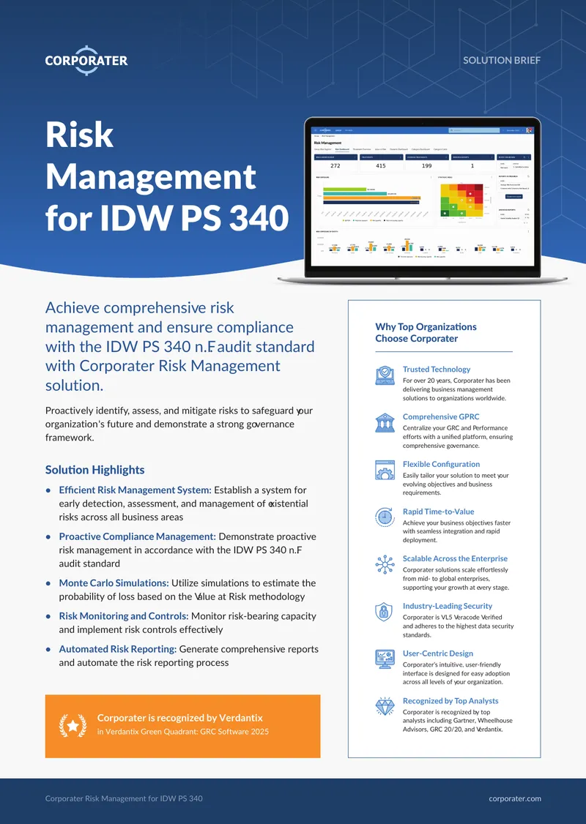Open the corporater.com footer link

(514, 798)
